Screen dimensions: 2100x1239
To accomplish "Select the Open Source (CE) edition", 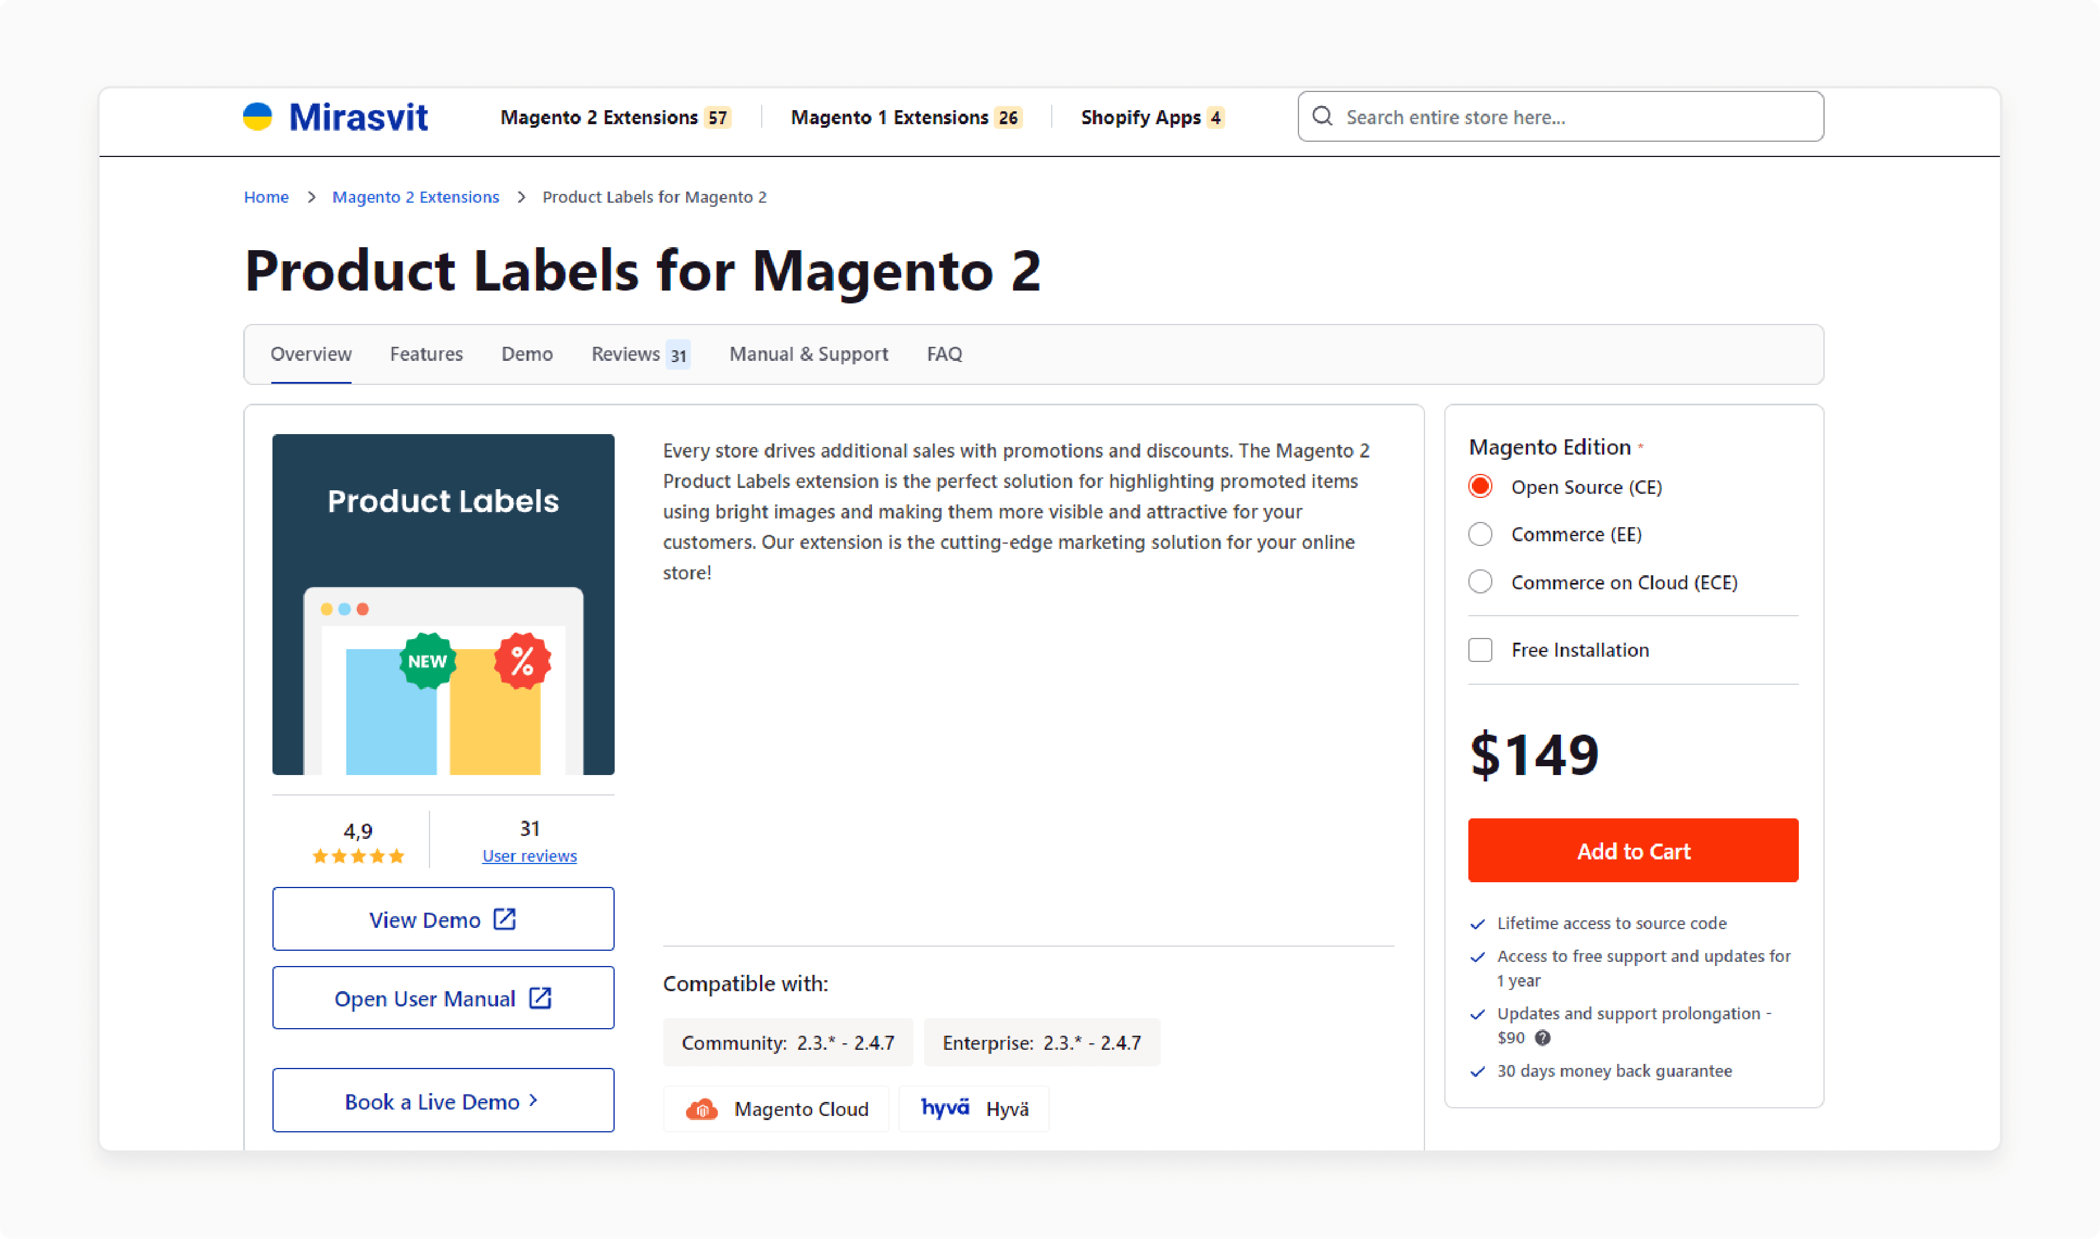I will [1481, 487].
